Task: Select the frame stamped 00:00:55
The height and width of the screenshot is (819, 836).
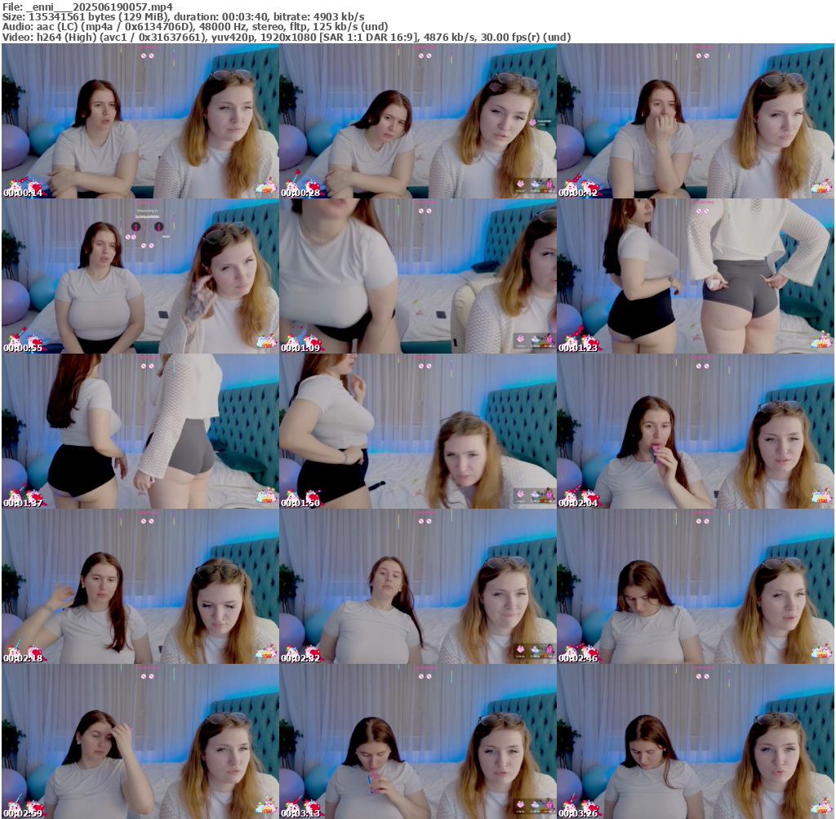Action: [140, 276]
